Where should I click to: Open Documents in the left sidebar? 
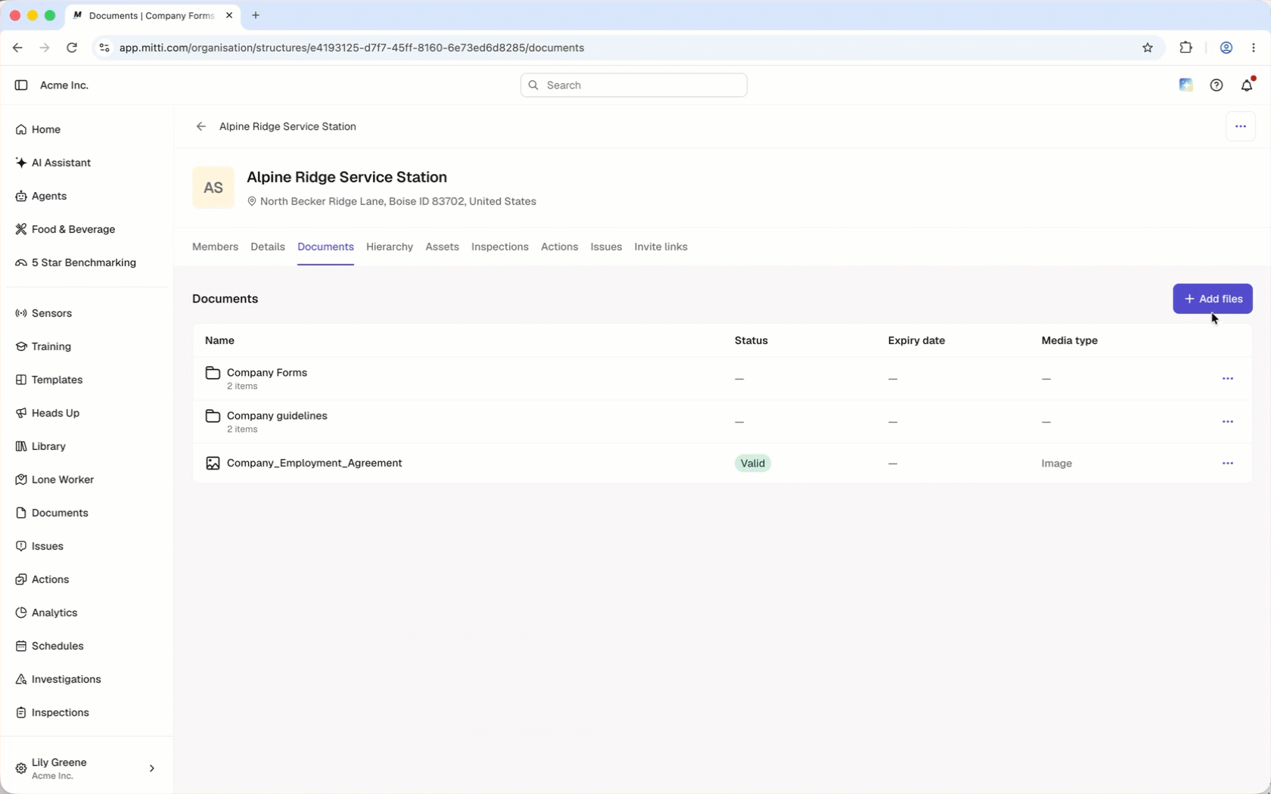[52, 513]
